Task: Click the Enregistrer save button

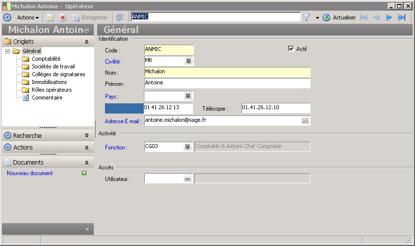Action: [x=90, y=17]
